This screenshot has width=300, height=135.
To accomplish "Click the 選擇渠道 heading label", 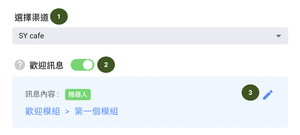I will [32, 18].
